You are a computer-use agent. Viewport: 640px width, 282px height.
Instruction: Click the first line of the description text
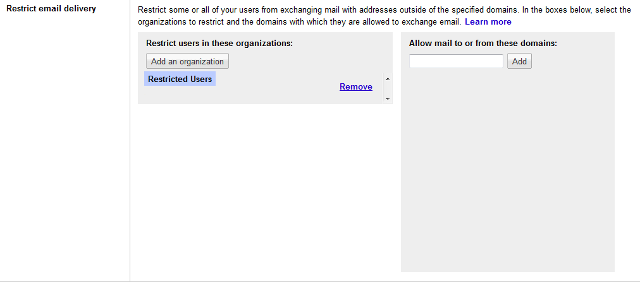(384, 10)
